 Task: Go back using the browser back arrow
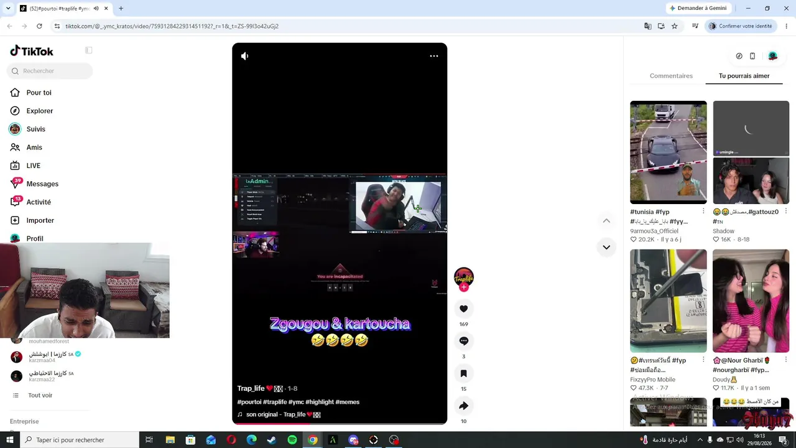point(9,26)
